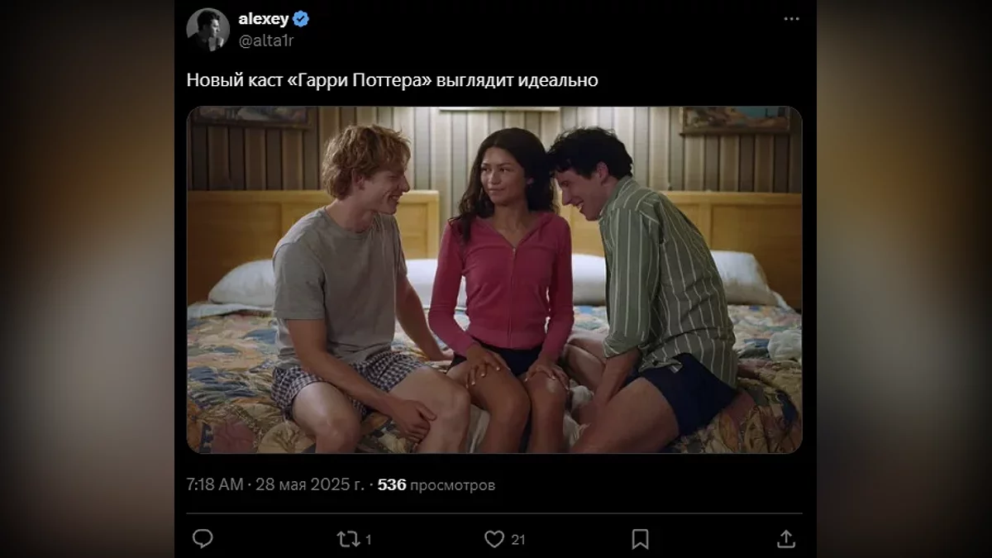Click the retweet arrows icon
Screen dimensions: 992x558
point(348,539)
